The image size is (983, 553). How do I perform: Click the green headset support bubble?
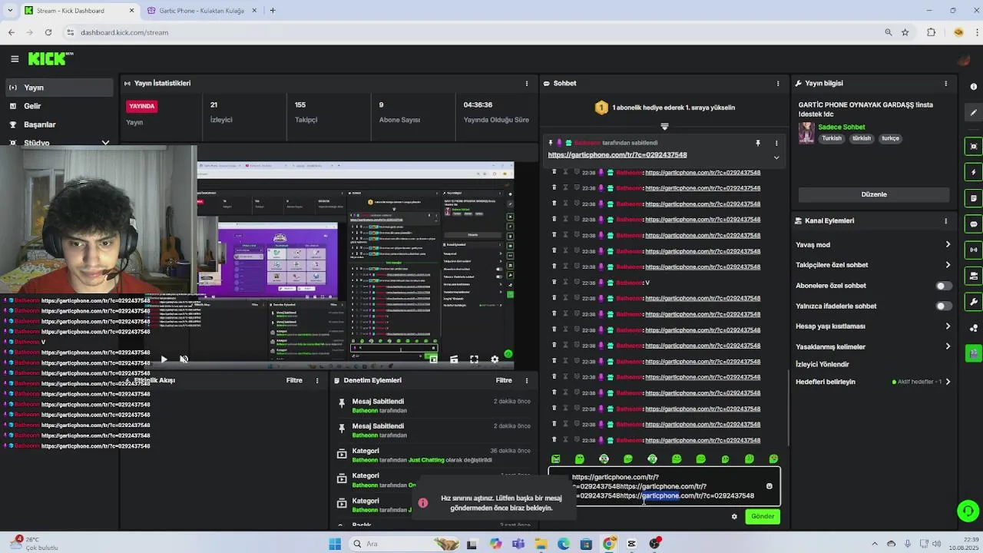click(968, 510)
